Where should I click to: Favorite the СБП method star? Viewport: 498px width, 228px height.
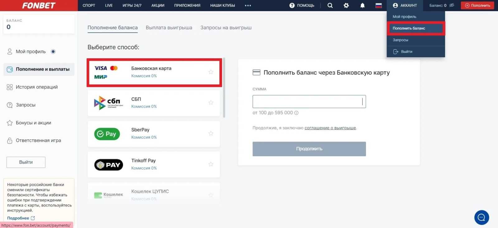(211, 102)
